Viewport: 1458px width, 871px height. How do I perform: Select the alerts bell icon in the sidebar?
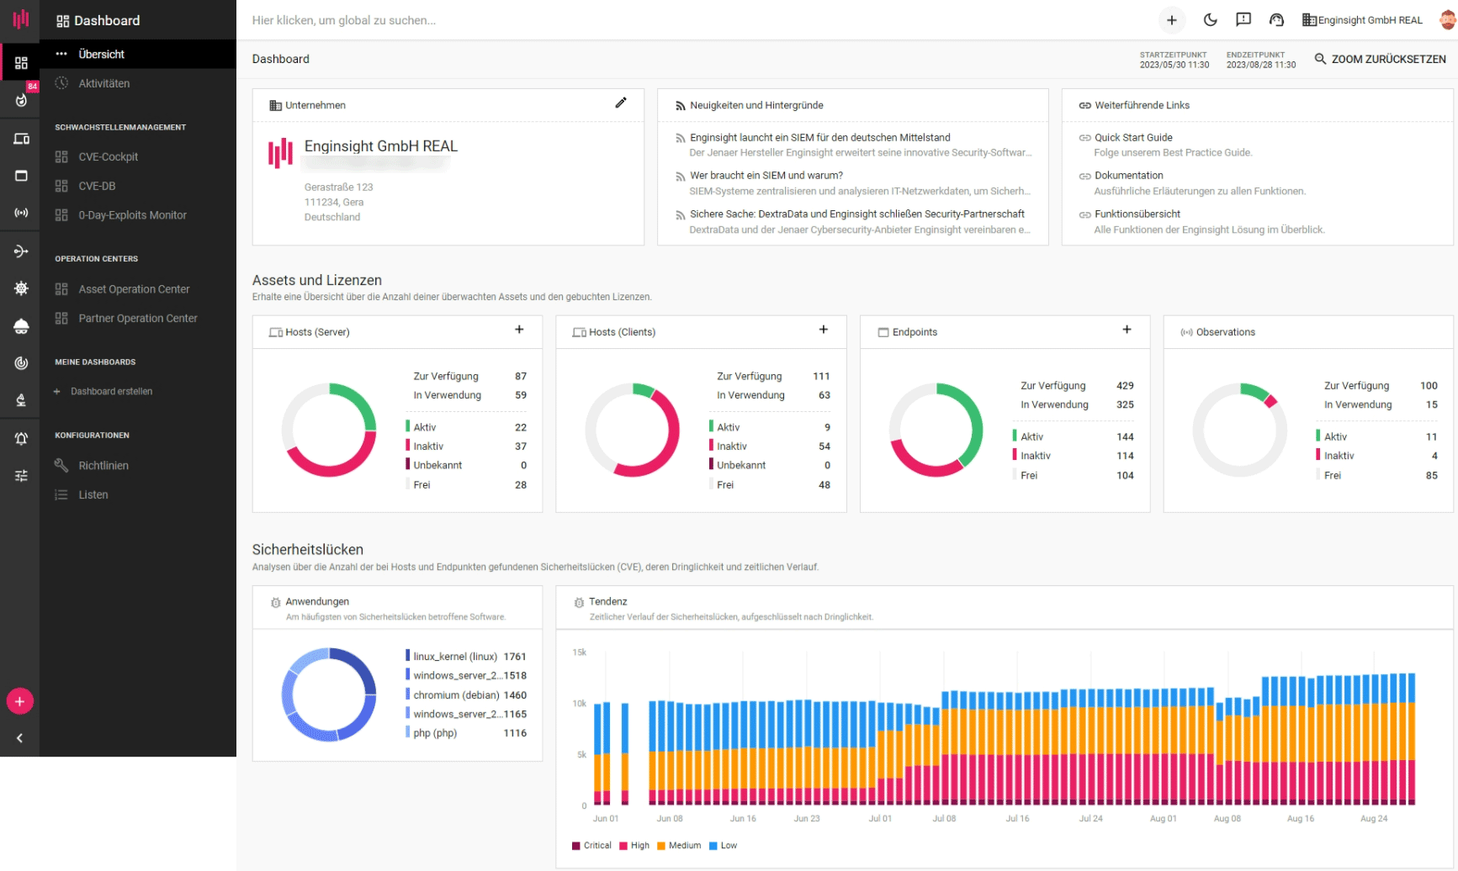coord(20,437)
